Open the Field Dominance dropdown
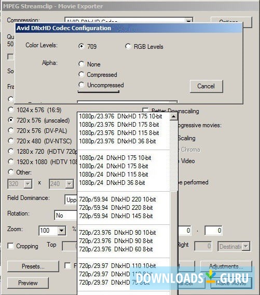The height and width of the screenshot is (295, 260). tap(71, 200)
